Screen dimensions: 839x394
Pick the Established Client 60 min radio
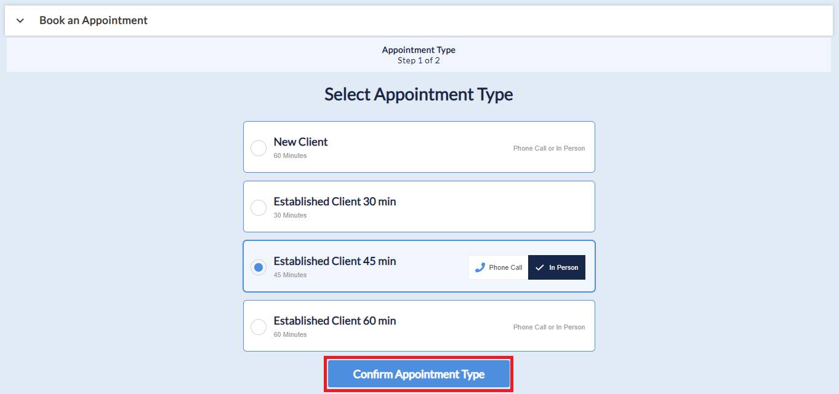(x=259, y=327)
